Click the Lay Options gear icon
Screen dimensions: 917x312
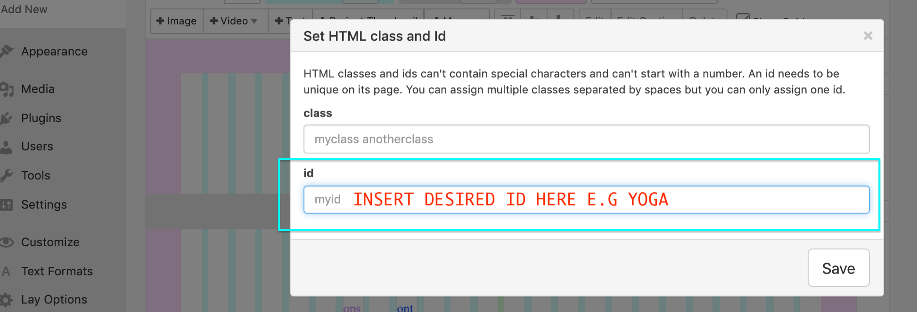coord(6,299)
